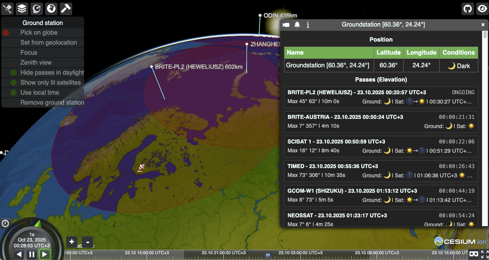489x260 pixels.
Task: Open the hammer debug tools icon
Action: click(x=66, y=8)
